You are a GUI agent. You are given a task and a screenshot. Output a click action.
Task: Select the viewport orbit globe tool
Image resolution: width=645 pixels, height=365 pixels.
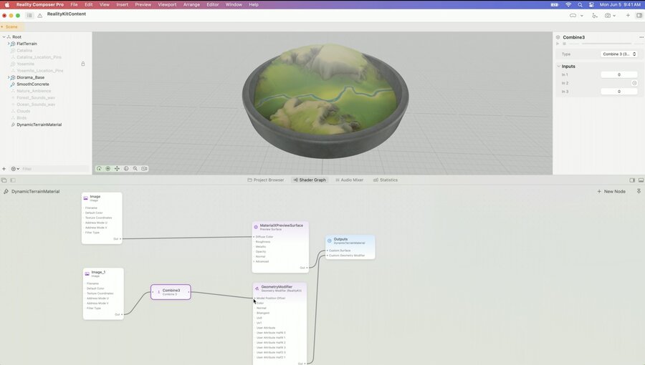126,169
